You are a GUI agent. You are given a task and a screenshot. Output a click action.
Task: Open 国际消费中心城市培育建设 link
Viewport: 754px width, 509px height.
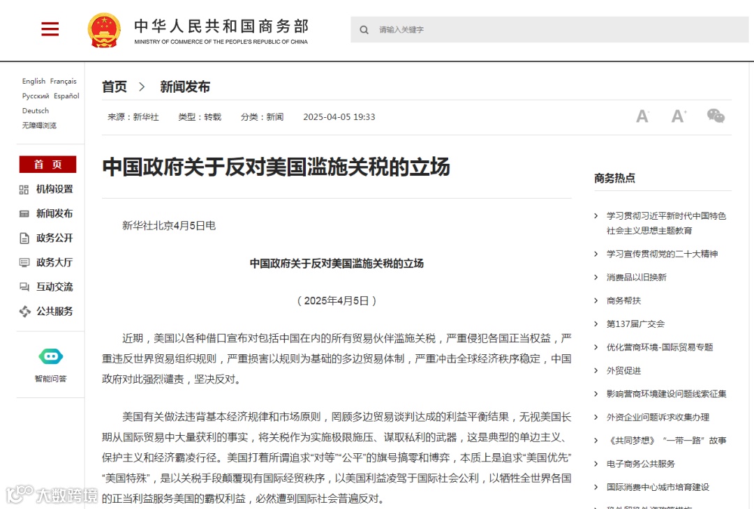pos(658,487)
